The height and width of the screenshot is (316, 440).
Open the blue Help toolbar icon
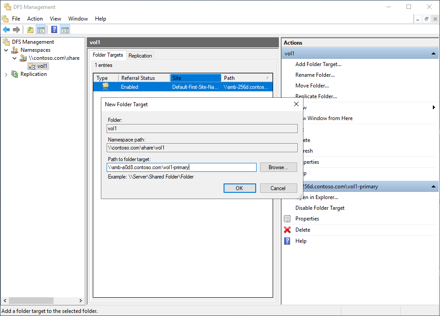(x=54, y=29)
